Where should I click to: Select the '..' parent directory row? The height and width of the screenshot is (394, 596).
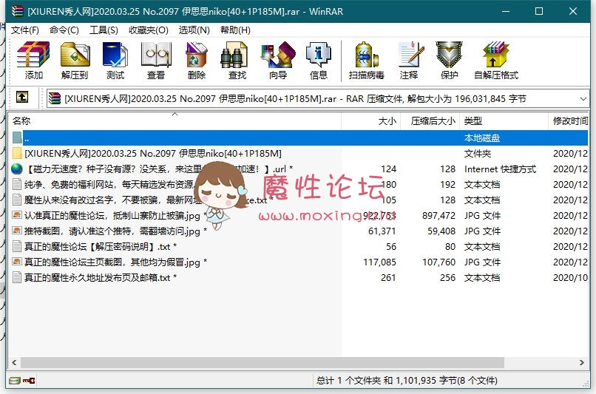pyautogui.click(x=299, y=137)
